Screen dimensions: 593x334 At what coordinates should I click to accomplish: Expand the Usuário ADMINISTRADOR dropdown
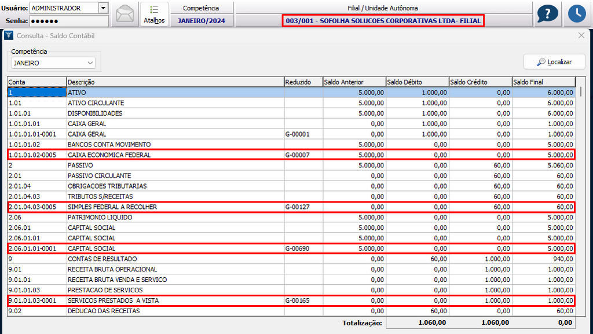click(x=103, y=8)
